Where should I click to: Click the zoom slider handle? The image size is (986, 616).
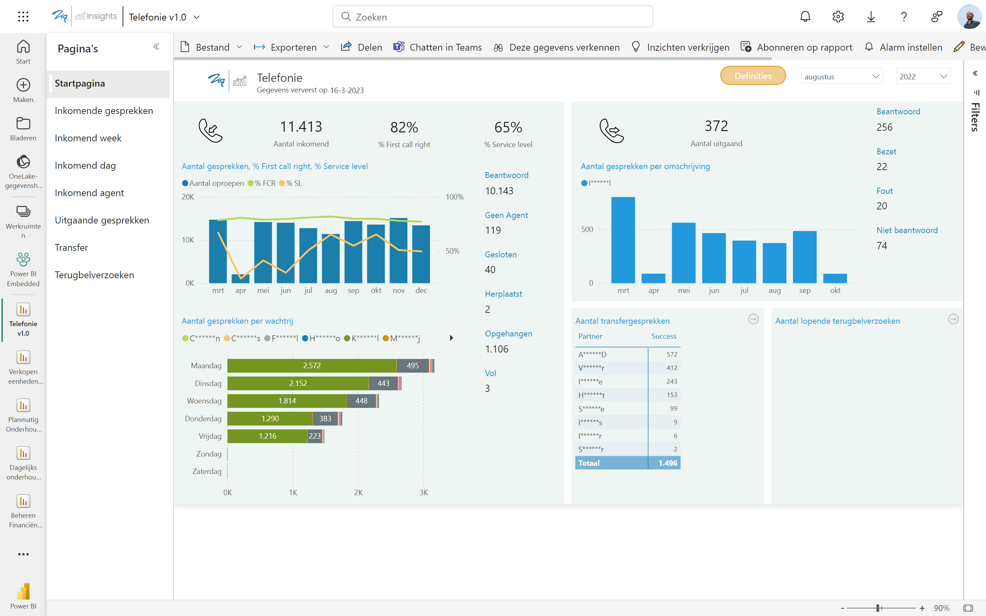coord(878,608)
